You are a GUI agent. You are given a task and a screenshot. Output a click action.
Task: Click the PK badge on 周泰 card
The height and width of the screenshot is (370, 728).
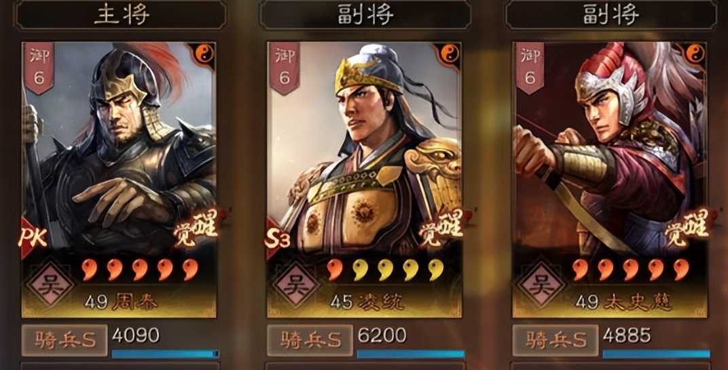point(33,238)
